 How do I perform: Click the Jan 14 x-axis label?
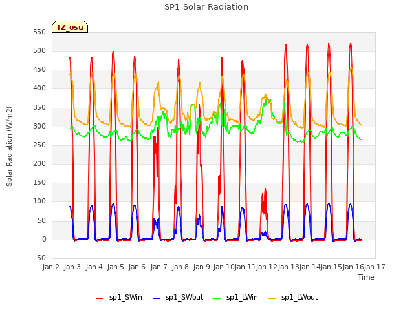[x=310, y=267]
